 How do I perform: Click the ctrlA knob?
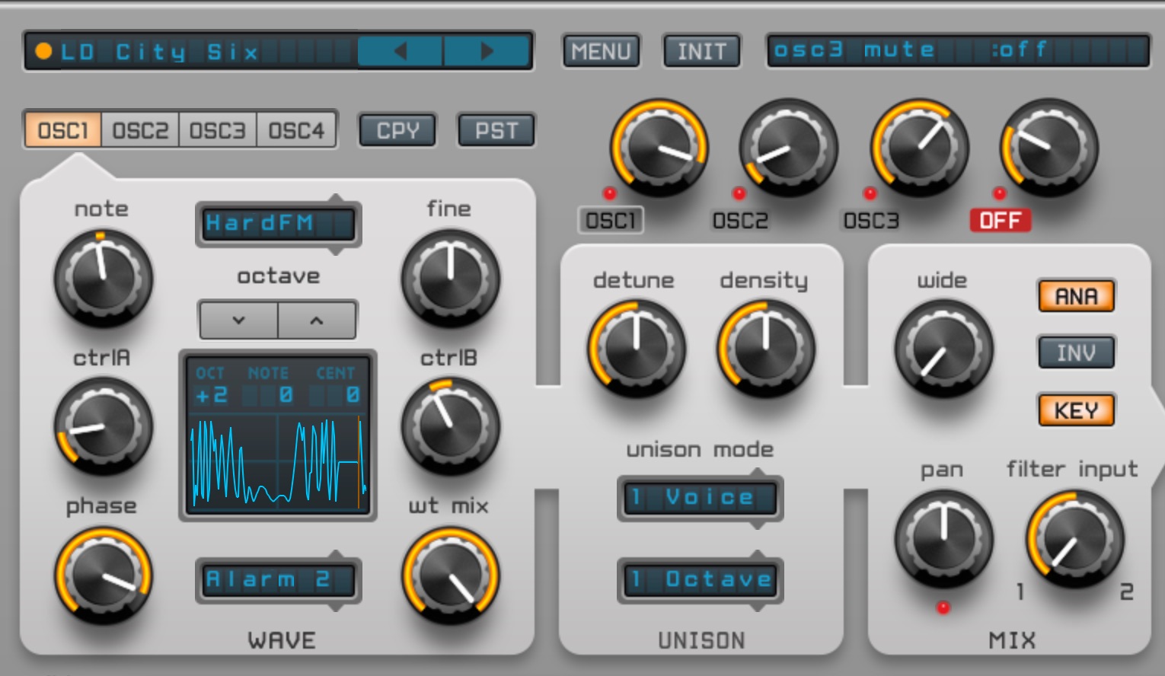click(103, 427)
